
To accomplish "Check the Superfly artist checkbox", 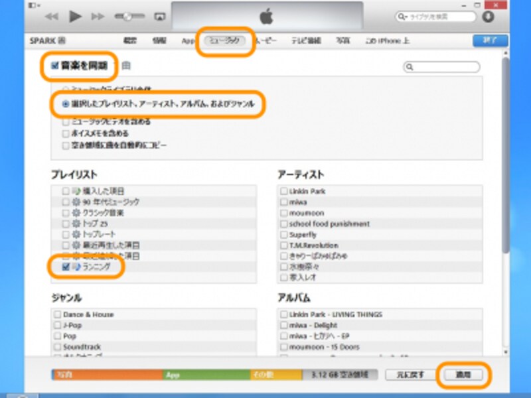I will pos(284,235).
